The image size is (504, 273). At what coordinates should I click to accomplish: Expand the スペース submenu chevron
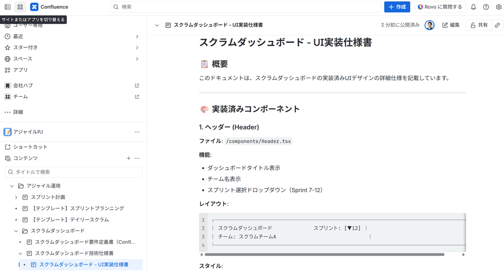(137, 59)
